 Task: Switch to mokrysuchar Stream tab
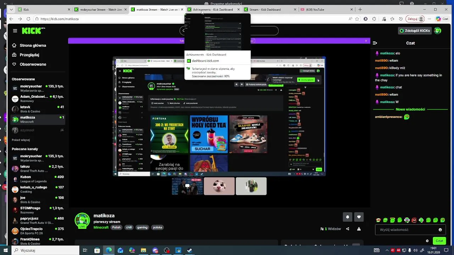click(100, 10)
